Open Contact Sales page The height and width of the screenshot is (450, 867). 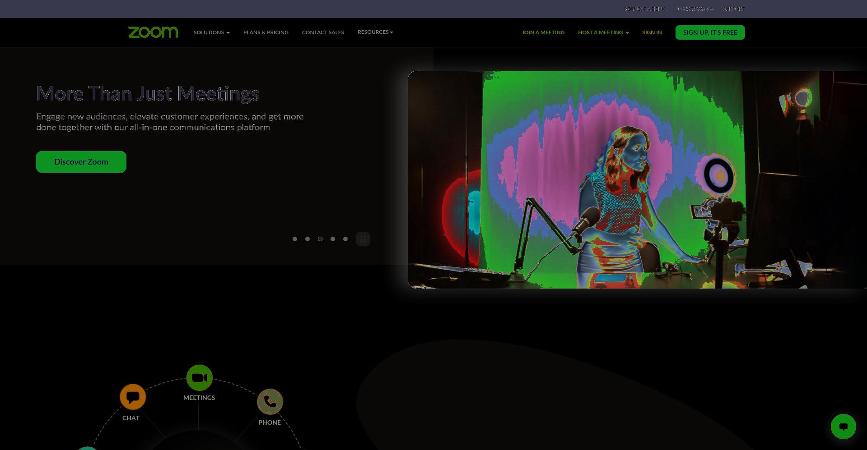click(323, 32)
